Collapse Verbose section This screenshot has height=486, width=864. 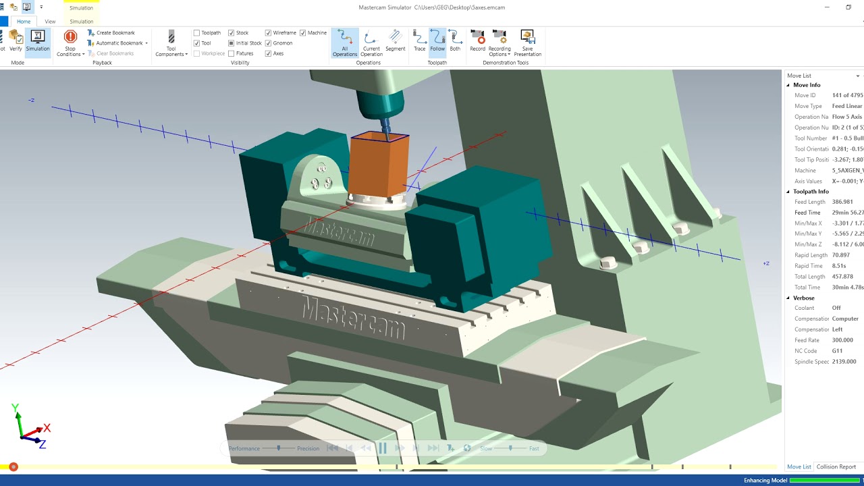(788, 298)
